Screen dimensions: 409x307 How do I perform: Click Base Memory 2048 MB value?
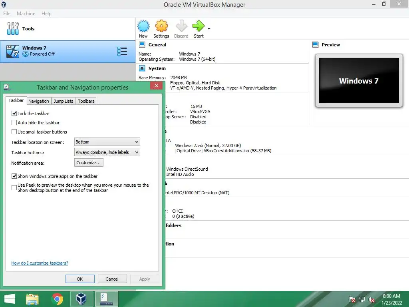pyautogui.click(x=179, y=78)
